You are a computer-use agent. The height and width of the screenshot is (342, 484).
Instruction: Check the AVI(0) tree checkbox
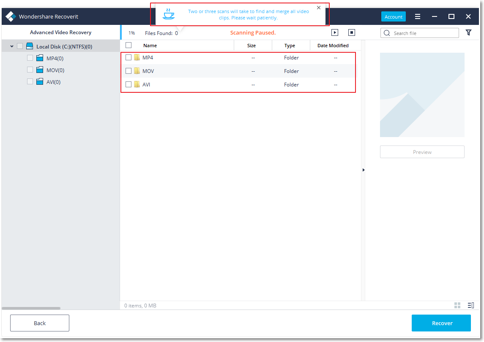[x=30, y=81]
